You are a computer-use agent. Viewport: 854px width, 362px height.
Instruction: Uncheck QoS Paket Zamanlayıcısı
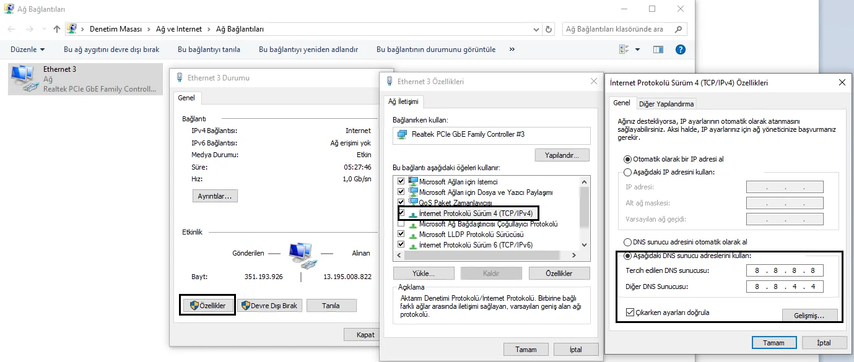[401, 202]
